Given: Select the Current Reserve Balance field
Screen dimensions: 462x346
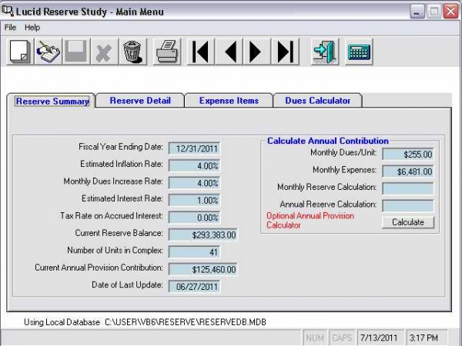Looking at the screenshot, I should click(203, 235).
